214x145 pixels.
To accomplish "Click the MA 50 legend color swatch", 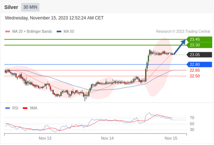I will point(59,32).
